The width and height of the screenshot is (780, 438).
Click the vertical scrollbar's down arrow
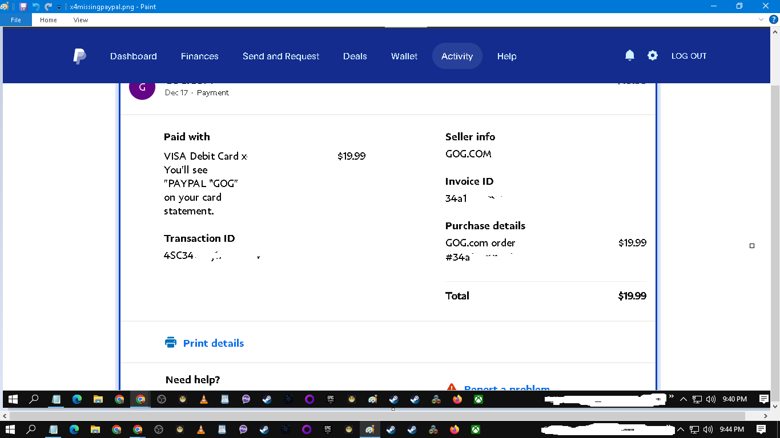click(775, 407)
